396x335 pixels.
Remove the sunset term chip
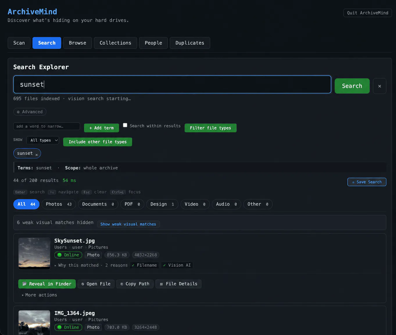37,155
